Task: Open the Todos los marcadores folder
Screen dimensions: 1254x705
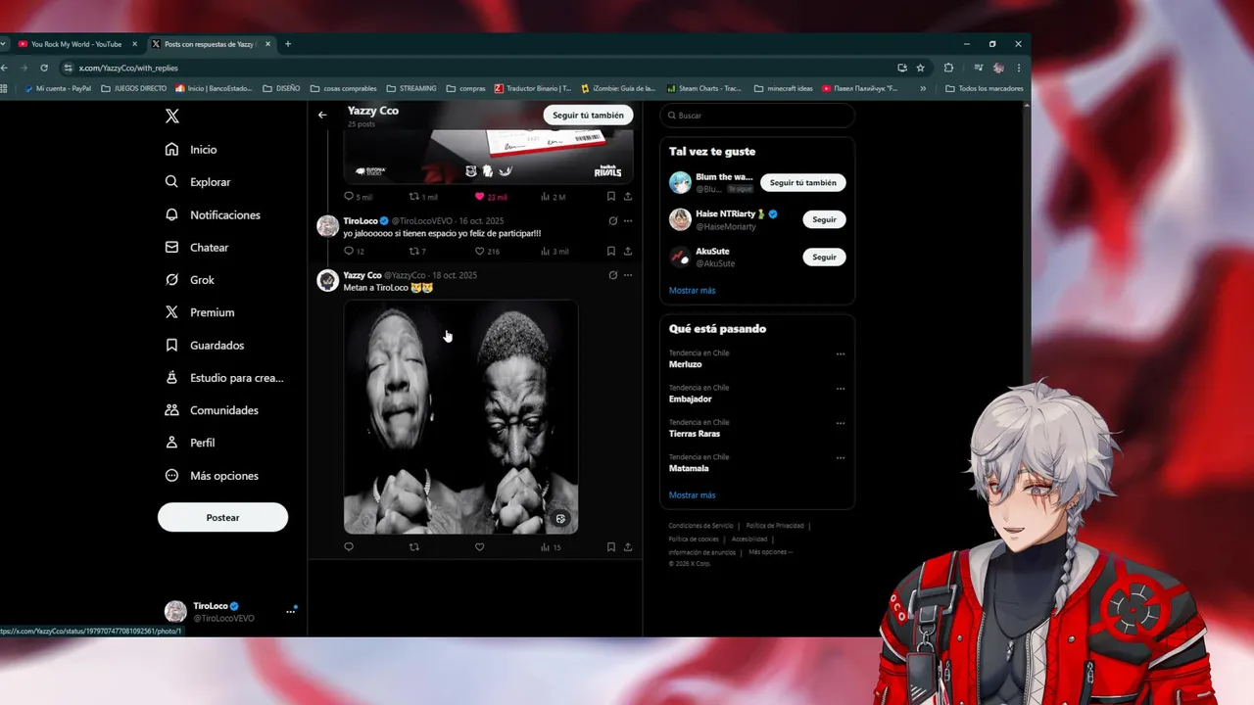Action: (985, 88)
